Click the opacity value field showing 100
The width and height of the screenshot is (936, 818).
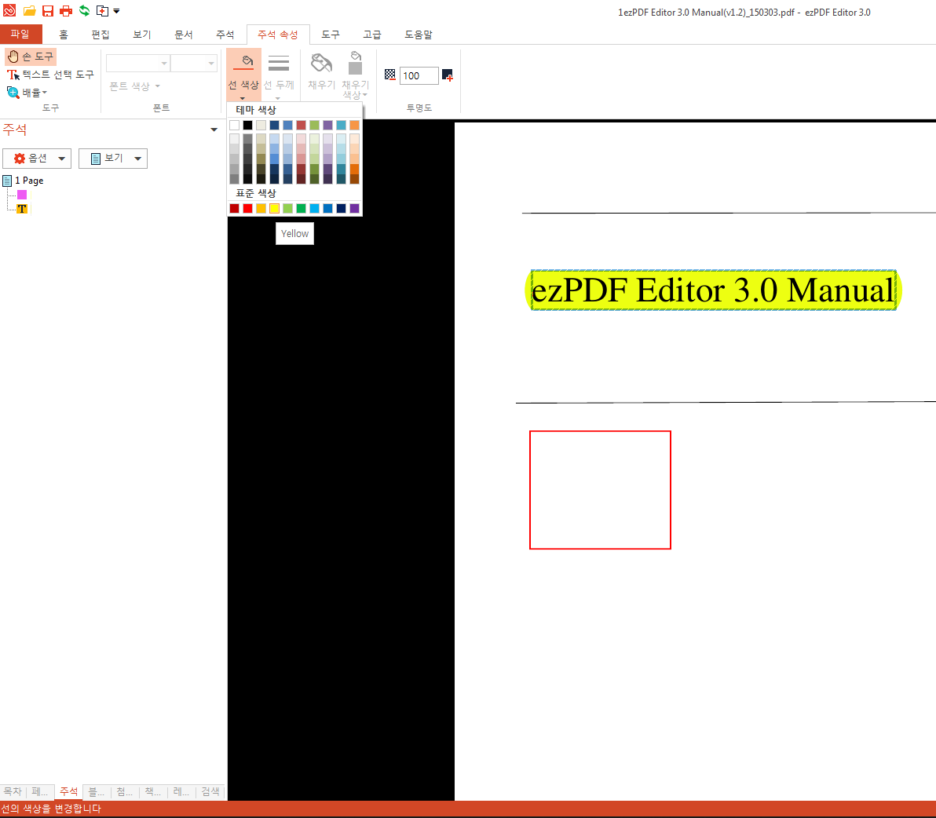coord(419,76)
